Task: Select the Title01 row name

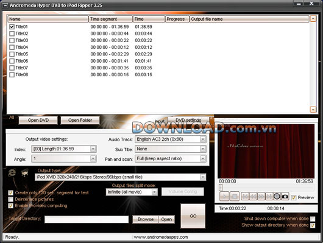Action: [21, 27]
